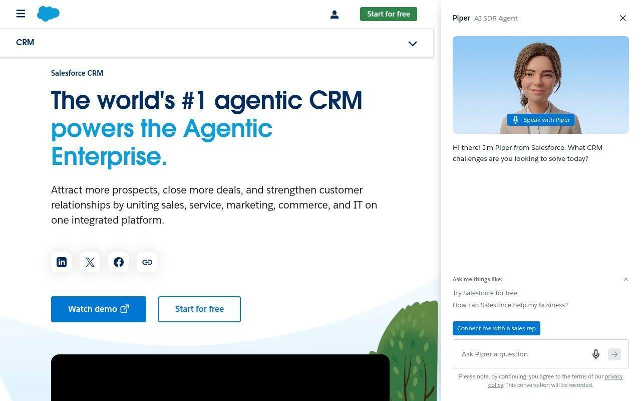Image resolution: width=641 pixels, height=401 pixels.
Task: Share the page on LinkedIn
Action: pos(62,262)
